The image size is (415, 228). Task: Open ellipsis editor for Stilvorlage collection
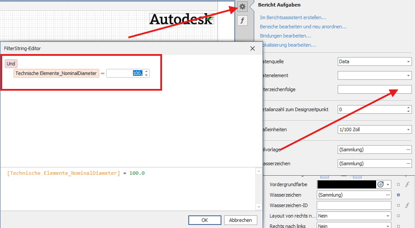click(x=408, y=150)
